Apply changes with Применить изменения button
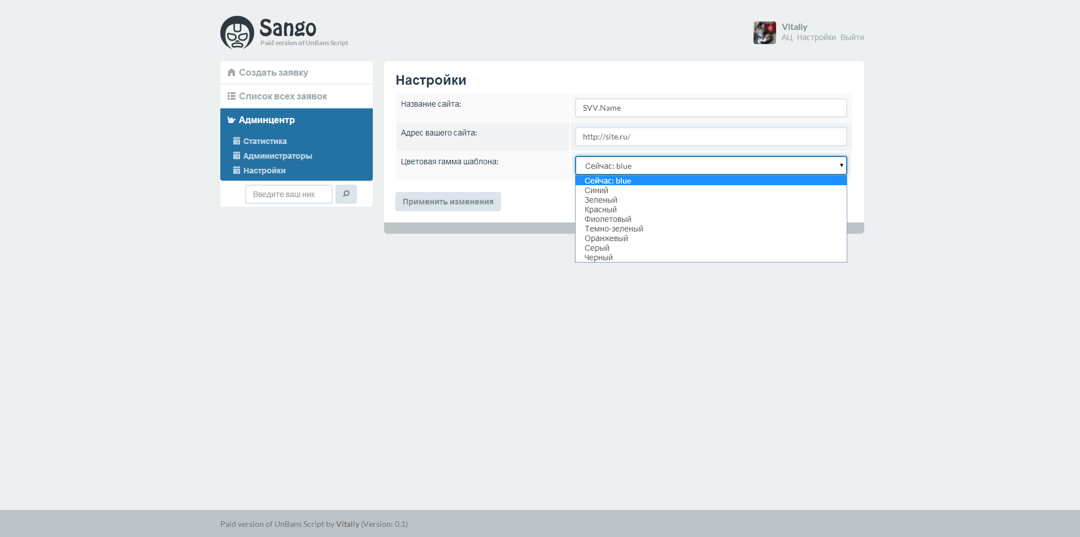The height and width of the screenshot is (537, 1080). [448, 202]
